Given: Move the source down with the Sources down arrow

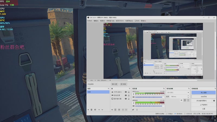Looking at the screenshot, I should pos(126,110).
